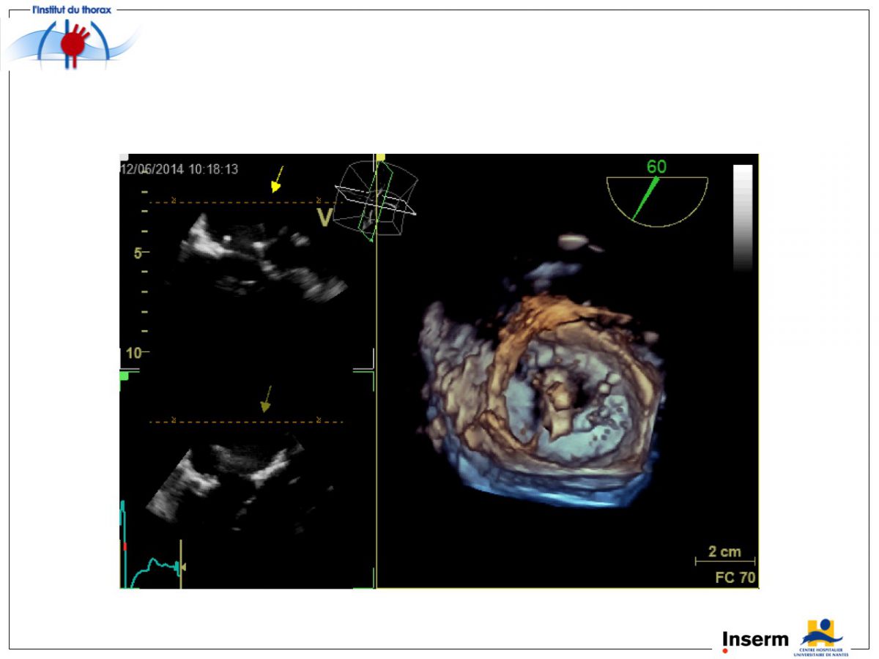Click the grayscale gradient bar
This screenshot has width=879, height=659.
pyautogui.click(x=743, y=217)
